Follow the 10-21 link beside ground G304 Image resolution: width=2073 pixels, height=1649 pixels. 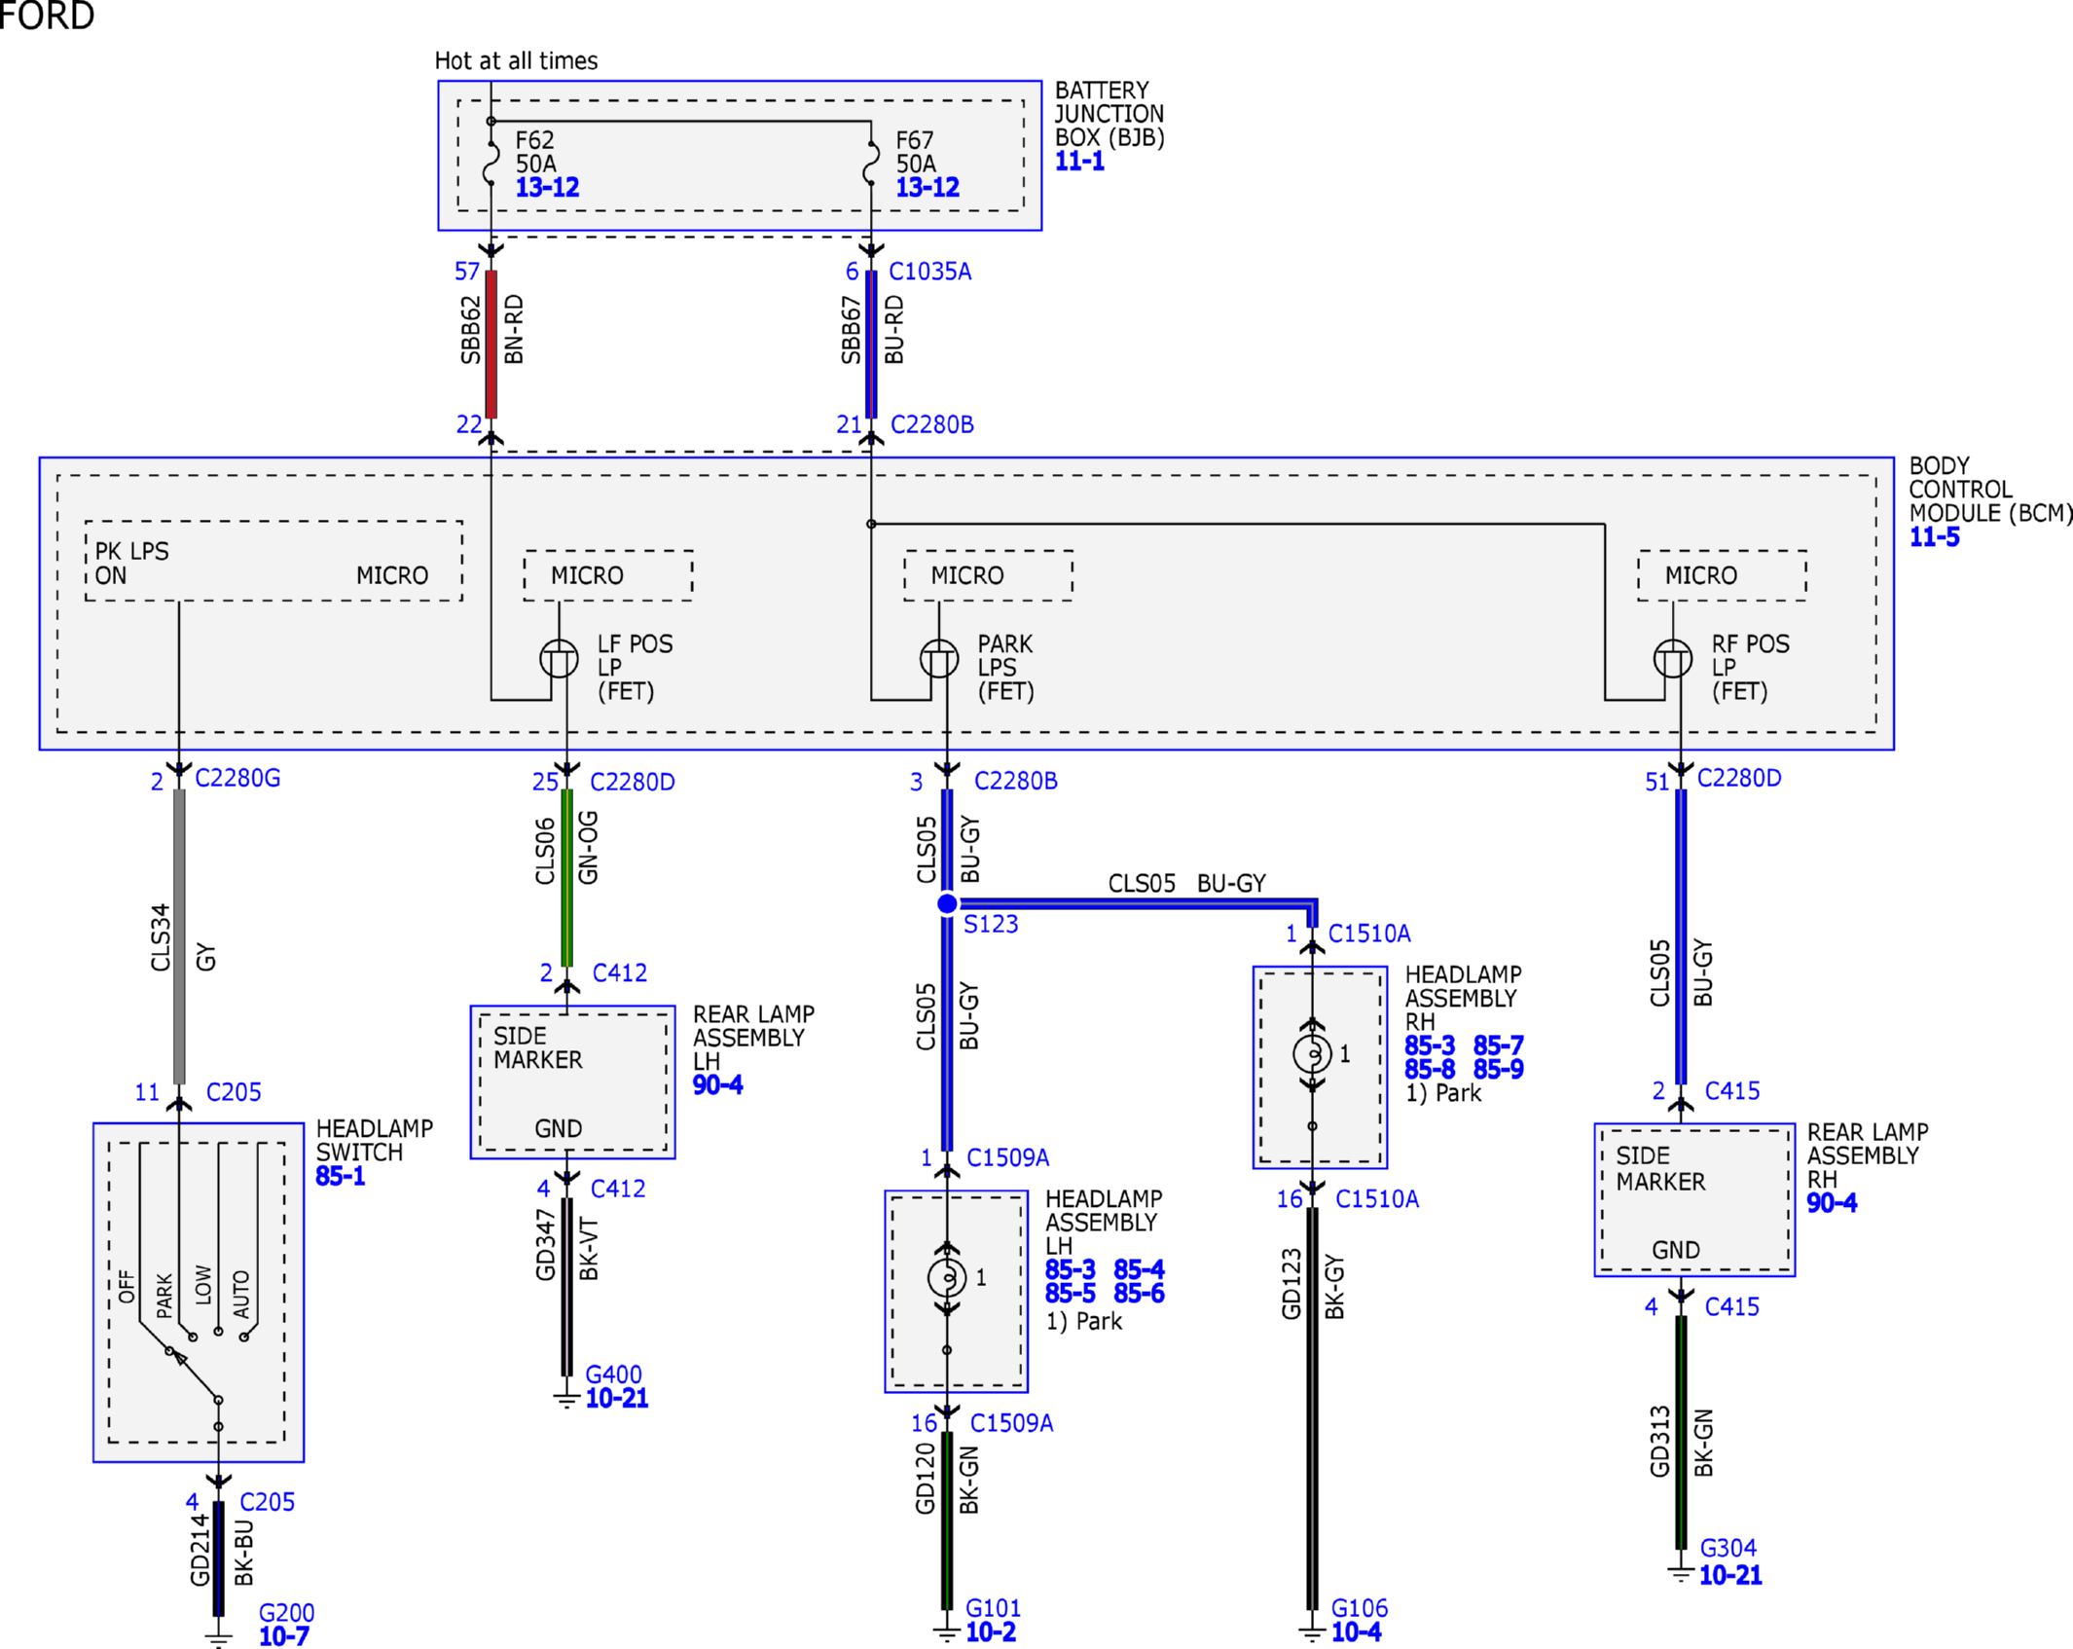[1730, 1575]
